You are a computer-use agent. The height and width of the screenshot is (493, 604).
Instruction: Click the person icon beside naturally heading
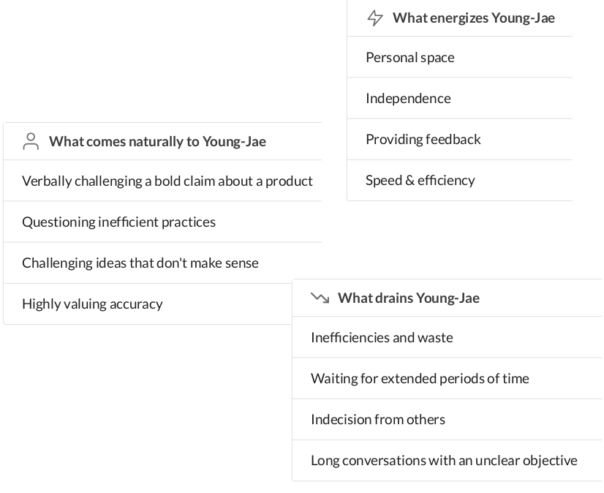[x=31, y=141]
